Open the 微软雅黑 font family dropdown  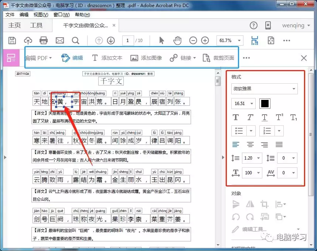tap(264, 89)
